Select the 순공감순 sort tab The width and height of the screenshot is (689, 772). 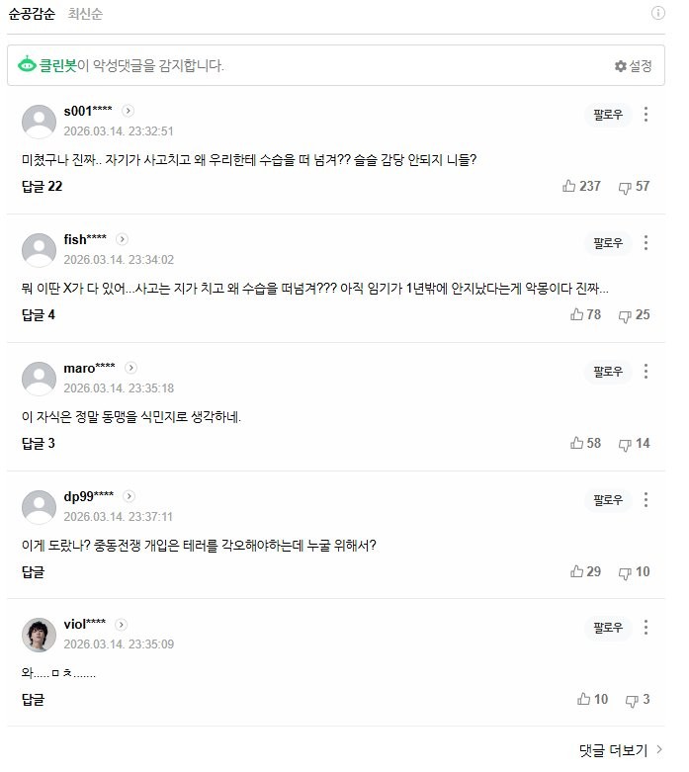(33, 14)
